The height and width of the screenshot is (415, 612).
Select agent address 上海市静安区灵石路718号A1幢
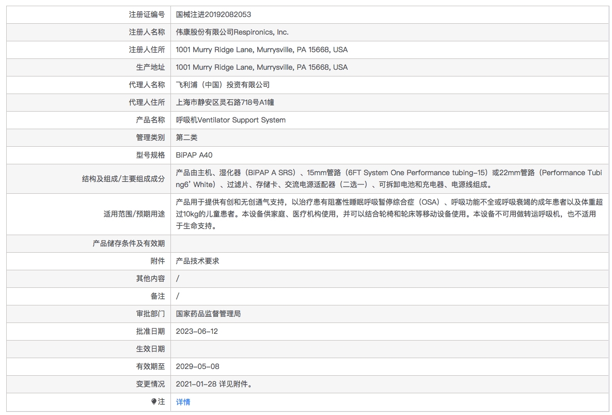(x=225, y=102)
